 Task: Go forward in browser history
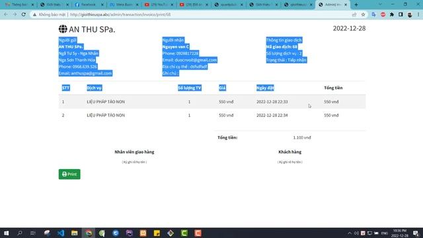coord(15,15)
